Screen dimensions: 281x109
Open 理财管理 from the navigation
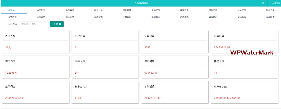(x=127, y=10)
